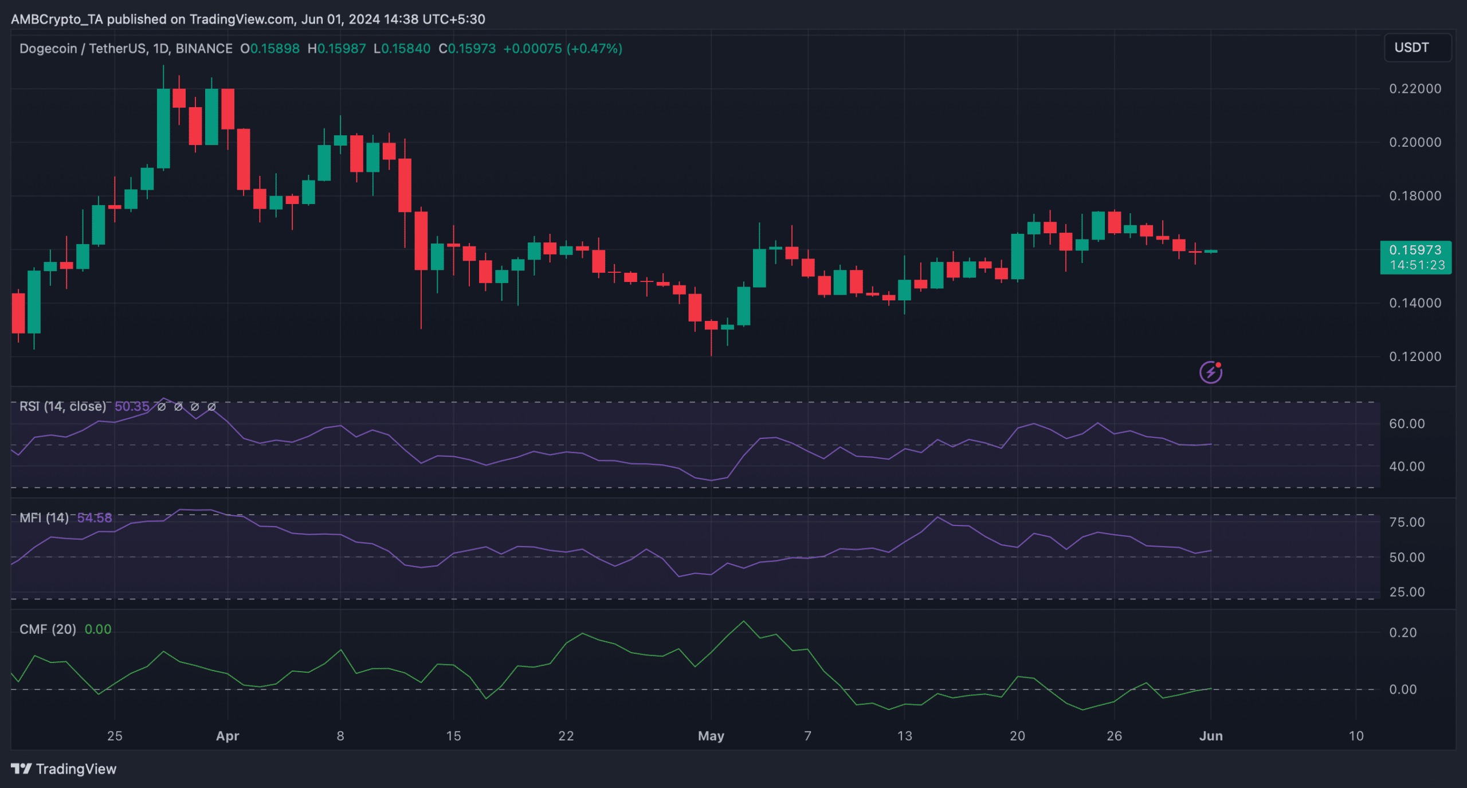The image size is (1467, 788).
Task: Click the 0.14000 price axis label
Action: [x=1415, y=303]
